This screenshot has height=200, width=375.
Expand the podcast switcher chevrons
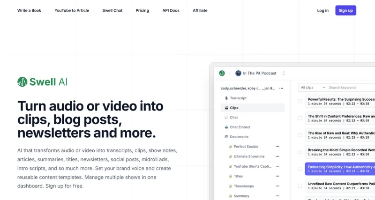pos(283,74)
